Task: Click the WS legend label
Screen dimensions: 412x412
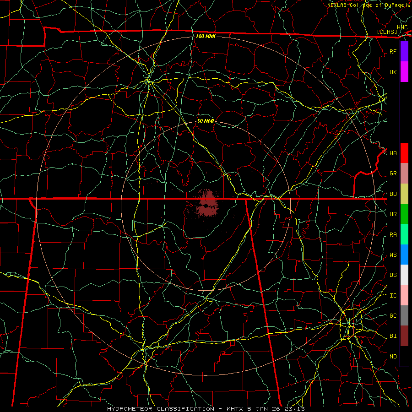Action: point(393,255)
